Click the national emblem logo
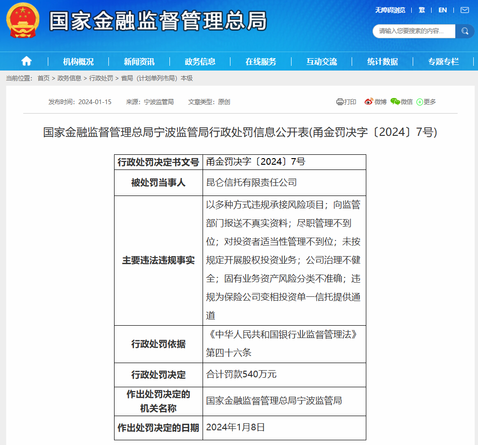 (23, 20)
